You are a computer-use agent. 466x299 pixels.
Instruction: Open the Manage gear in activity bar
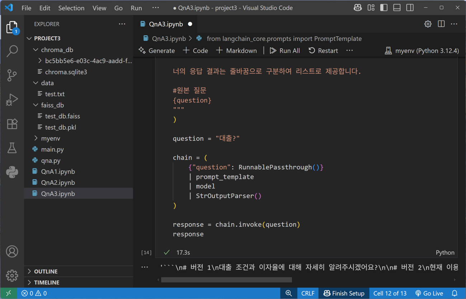[x=12, y=276]
